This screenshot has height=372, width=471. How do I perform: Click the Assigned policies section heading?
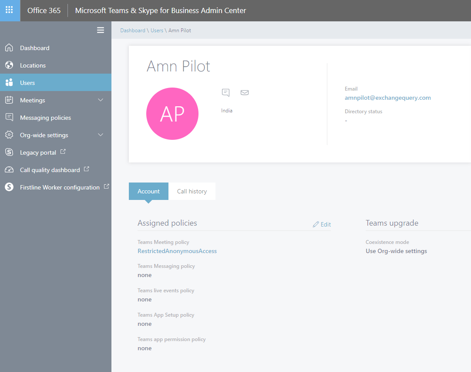click(x=167, y=223)
